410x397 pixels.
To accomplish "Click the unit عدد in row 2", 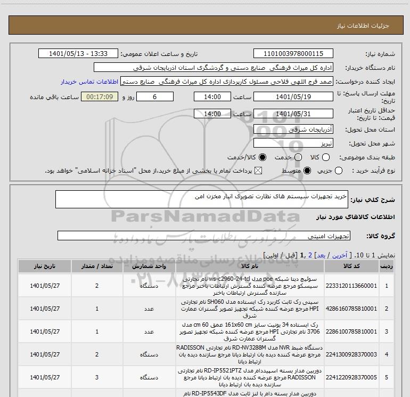I will (x=149, y=309).
